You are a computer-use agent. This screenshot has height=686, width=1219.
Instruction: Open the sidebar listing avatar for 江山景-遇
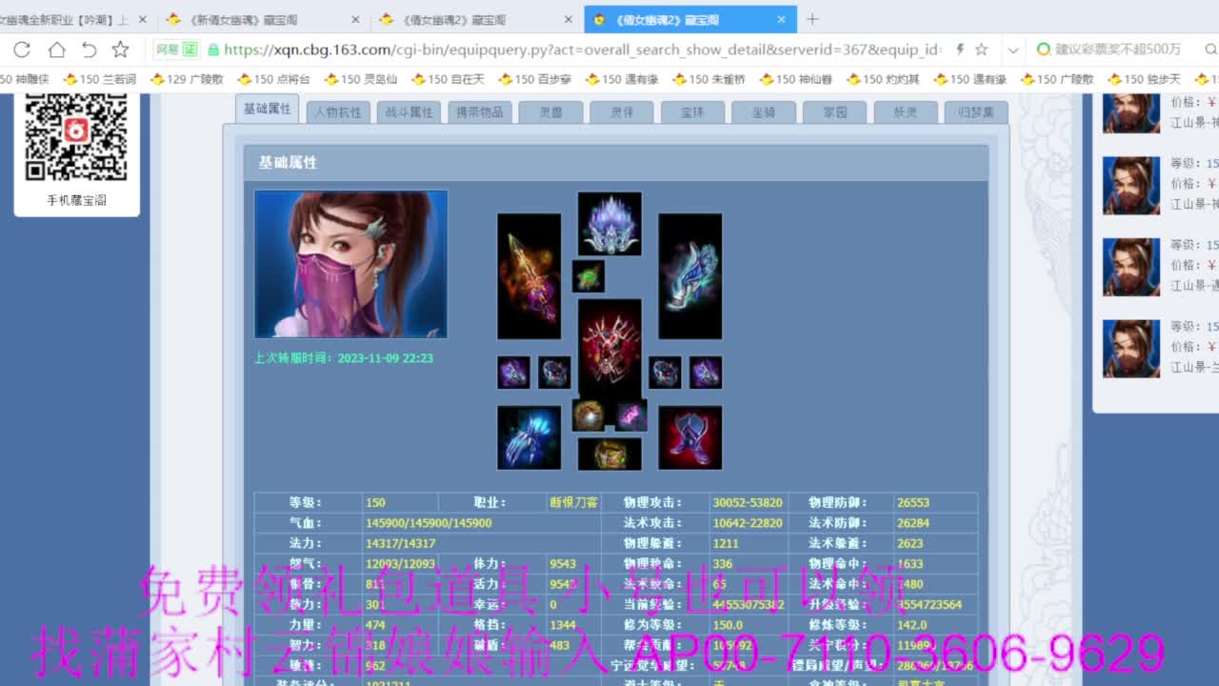pyautogui.click(x=1131, y=266)
